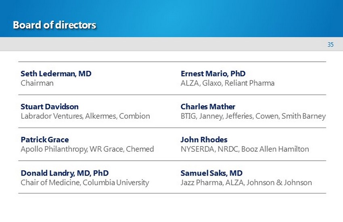This screenshot has height=222, width=343.
Task: Select the name Charles Mather
Action: click(x=208, y=107)
